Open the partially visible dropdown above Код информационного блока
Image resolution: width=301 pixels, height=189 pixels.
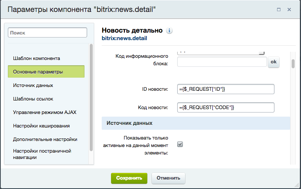pos(221,53)
